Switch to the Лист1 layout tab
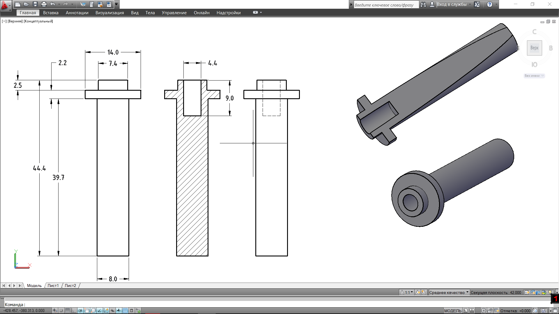This screenshot has width=559, height=314. point(53,286)
